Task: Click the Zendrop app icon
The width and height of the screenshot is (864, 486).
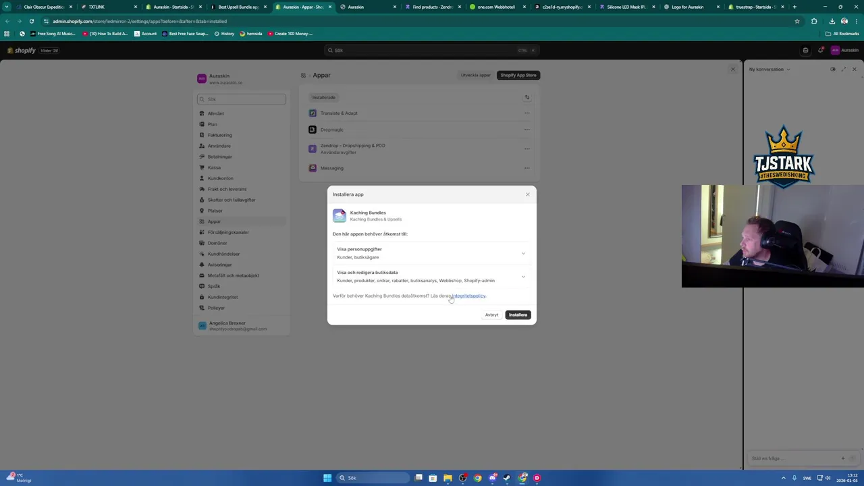Action: coord(313,148)
